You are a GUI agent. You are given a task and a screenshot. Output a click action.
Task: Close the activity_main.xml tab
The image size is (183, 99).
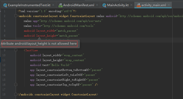coord(169,5)
